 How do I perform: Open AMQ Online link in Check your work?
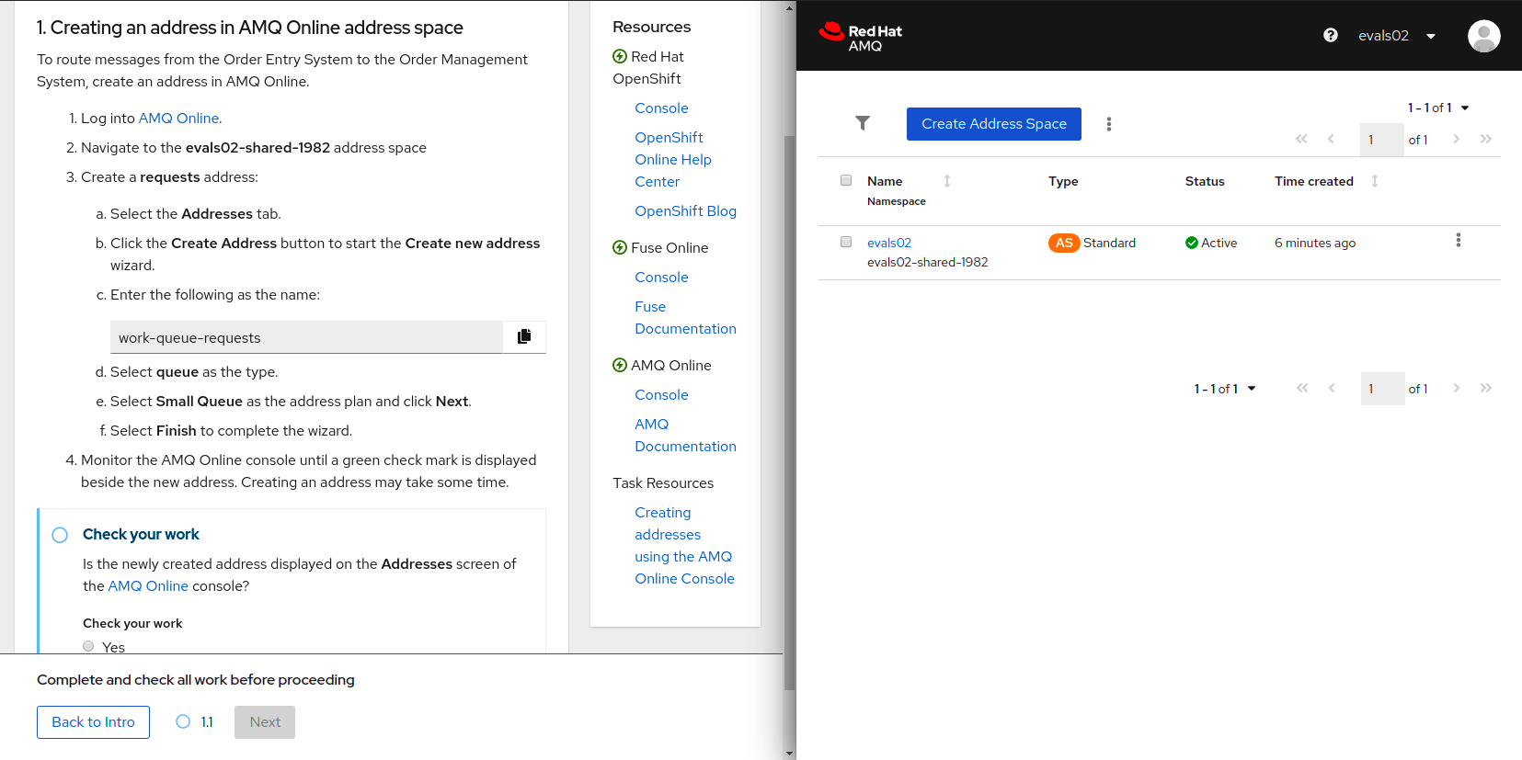148,585
